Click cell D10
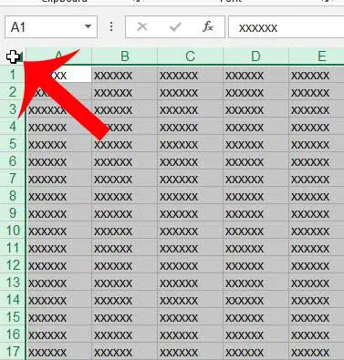344x360 pixels. (x=255, y=231)
